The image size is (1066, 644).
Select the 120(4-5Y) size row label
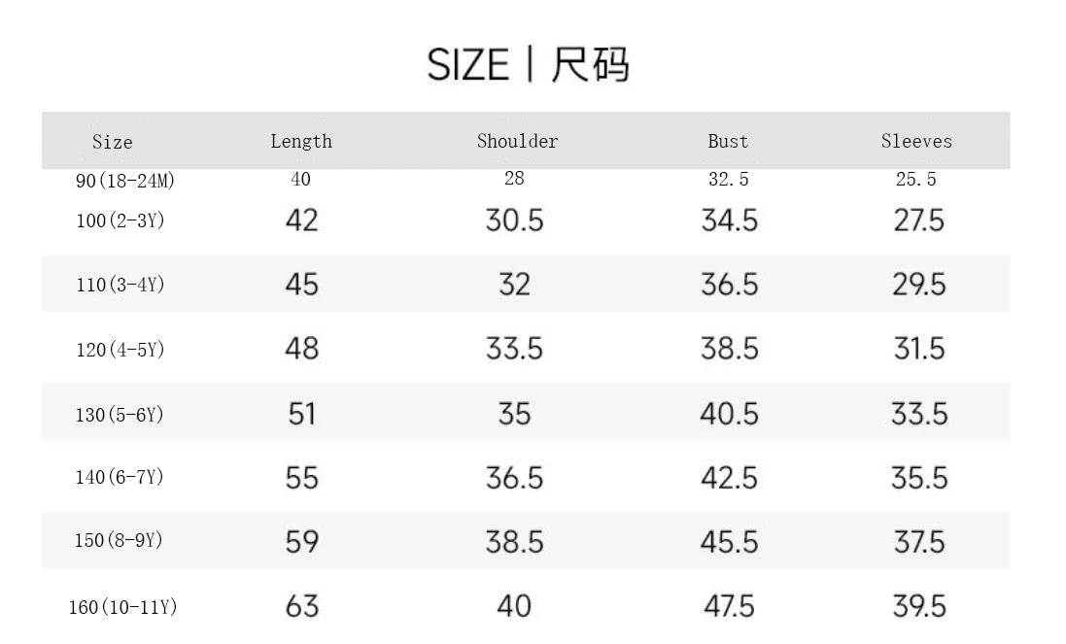(120, 350)
